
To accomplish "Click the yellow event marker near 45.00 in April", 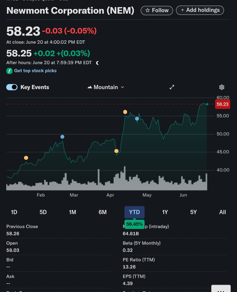I will (116, 151).
